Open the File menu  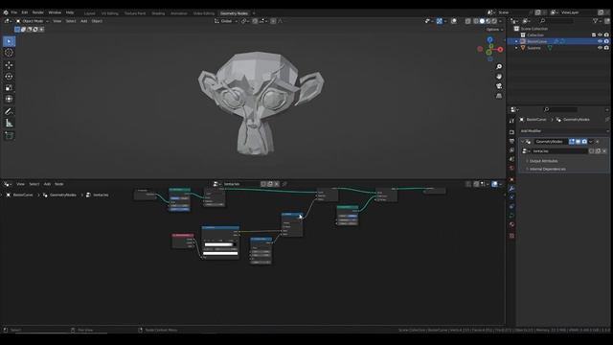coord(14,12)
